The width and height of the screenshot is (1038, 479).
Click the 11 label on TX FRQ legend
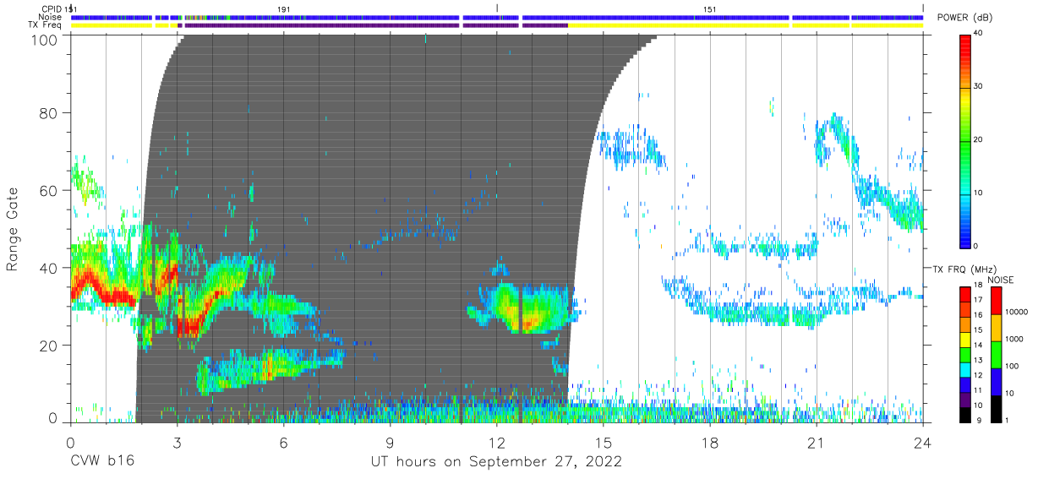(979, 390)
